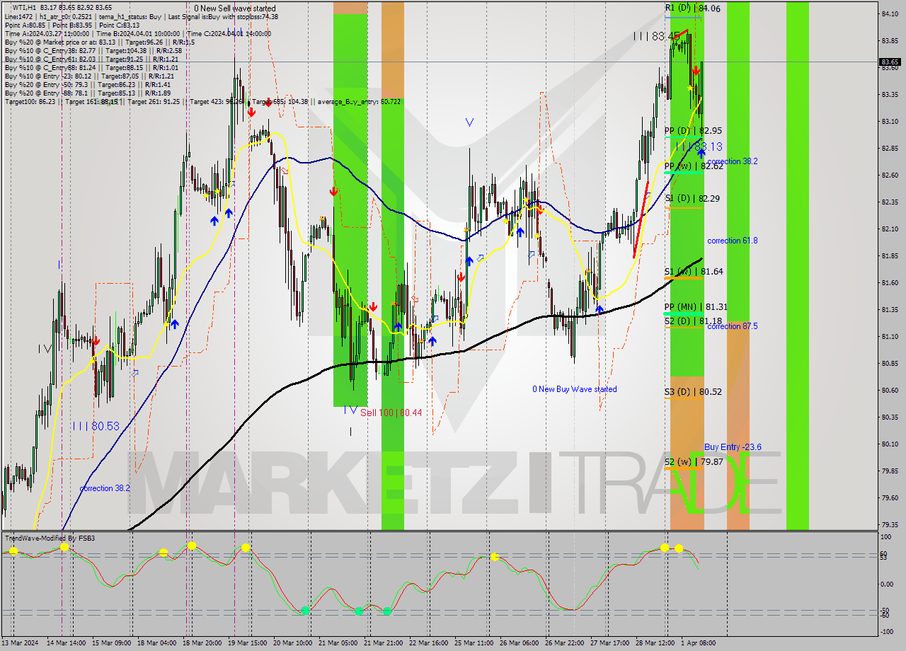This screenshot has width=906, height=651.
Task: Click the 'Sell 100 | 80.44' label
Action: pyautogui.click(x=391, y=413)
